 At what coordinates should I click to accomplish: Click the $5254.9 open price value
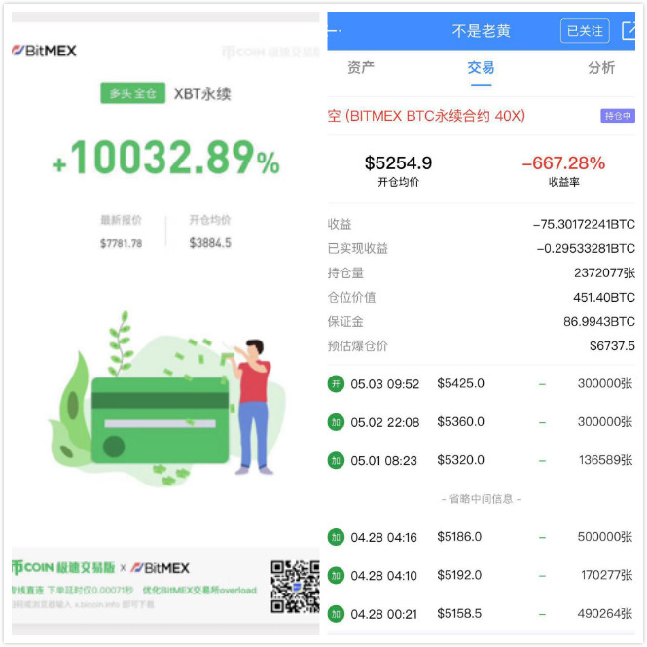(398, 163)
